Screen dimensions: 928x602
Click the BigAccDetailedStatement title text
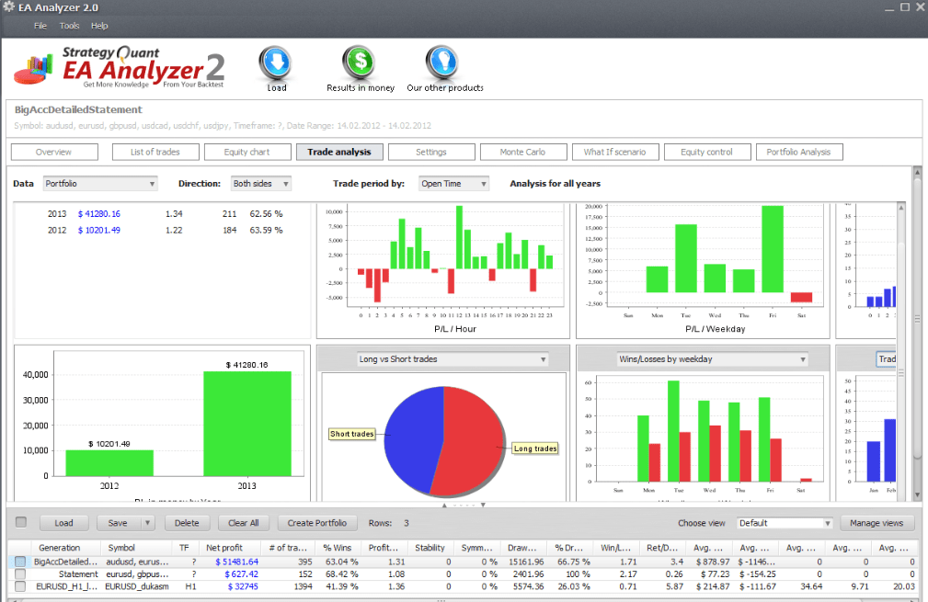coord(78,110)
